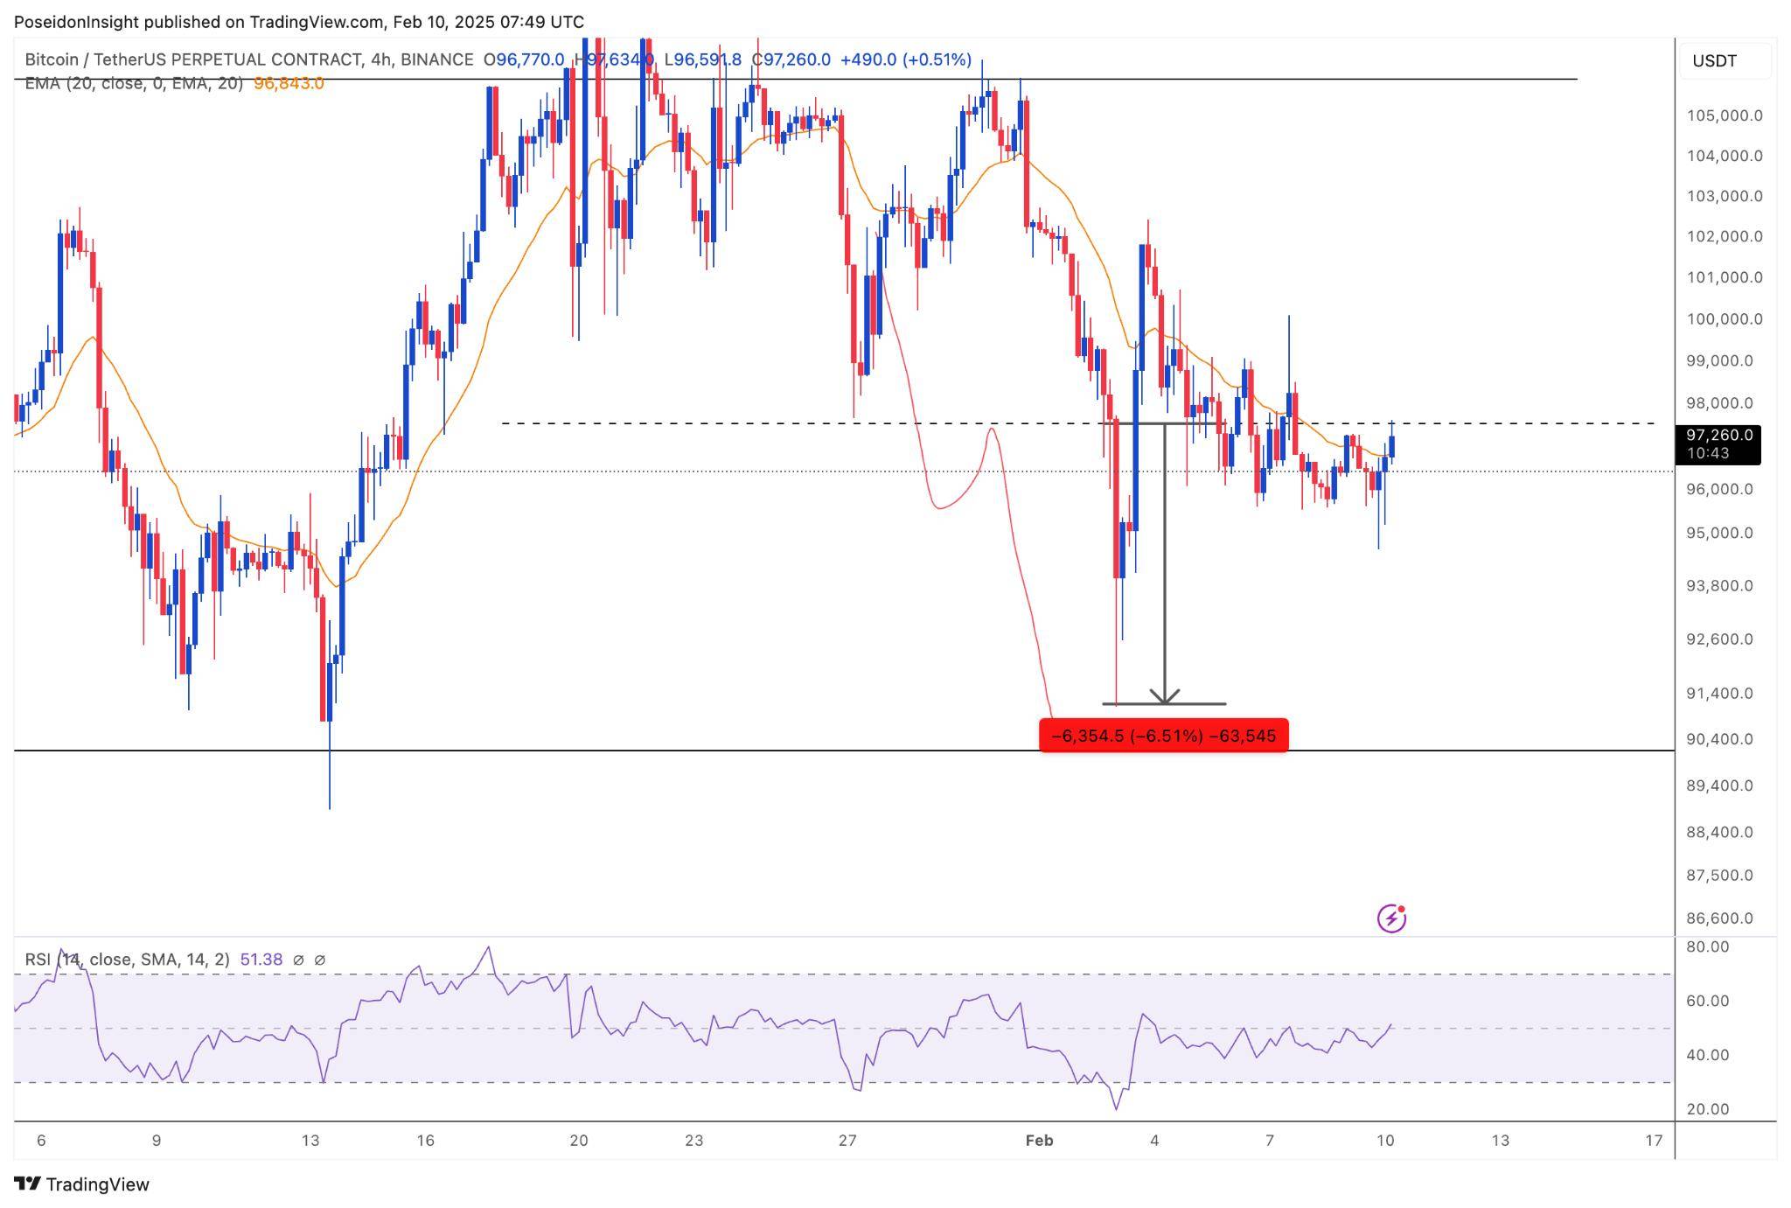Click the RSI value 51.38

[x=261, y=960]
